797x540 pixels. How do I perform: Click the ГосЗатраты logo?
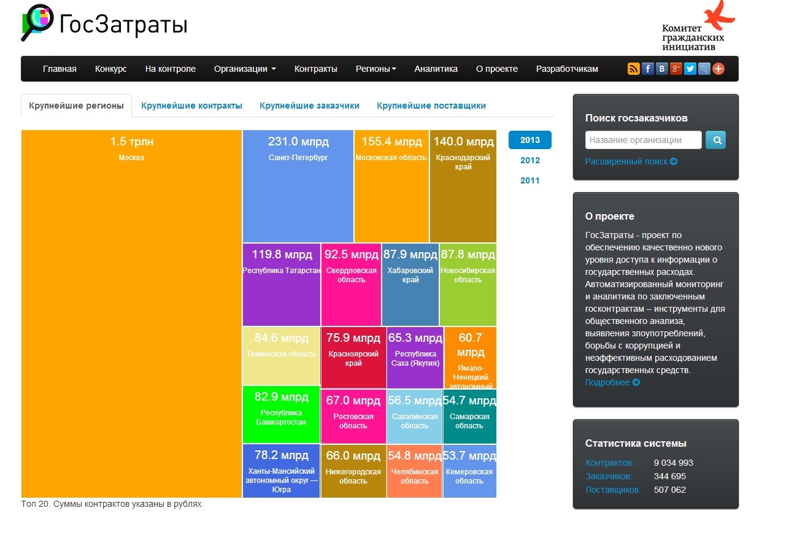pos(104,23)
